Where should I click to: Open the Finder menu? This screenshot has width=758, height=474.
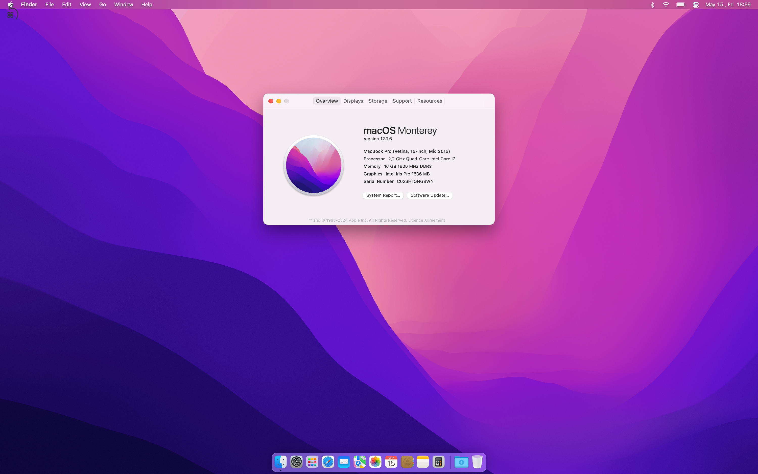[29, 4]
